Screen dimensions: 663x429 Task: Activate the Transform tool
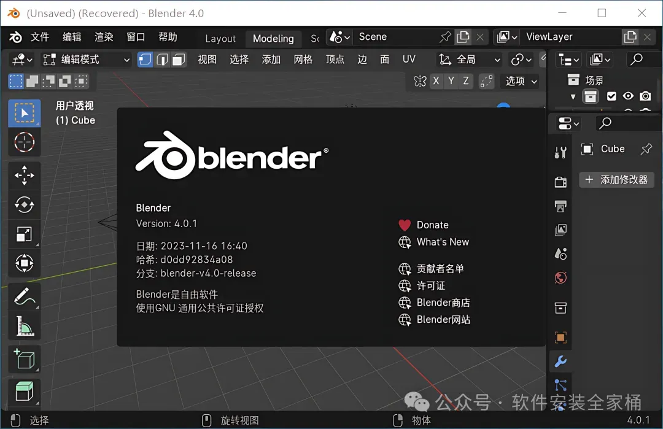[x=25, y=263]
